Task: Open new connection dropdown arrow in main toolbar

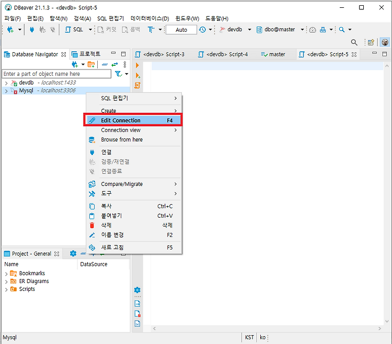Action: [x=20, y=30]
